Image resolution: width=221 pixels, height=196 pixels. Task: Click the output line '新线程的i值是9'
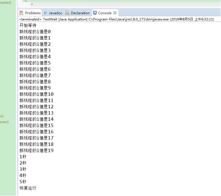pos(35,88)
